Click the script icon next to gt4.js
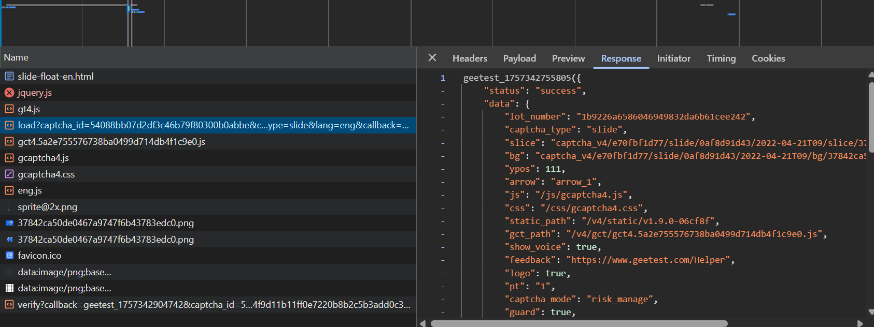Screen dimensions: 874x327 (9, 109)
